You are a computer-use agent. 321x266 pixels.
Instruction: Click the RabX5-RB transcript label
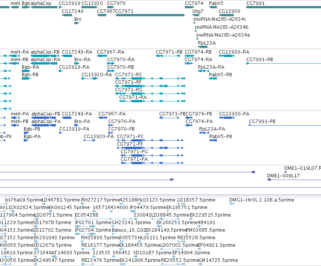pos(221,75)
